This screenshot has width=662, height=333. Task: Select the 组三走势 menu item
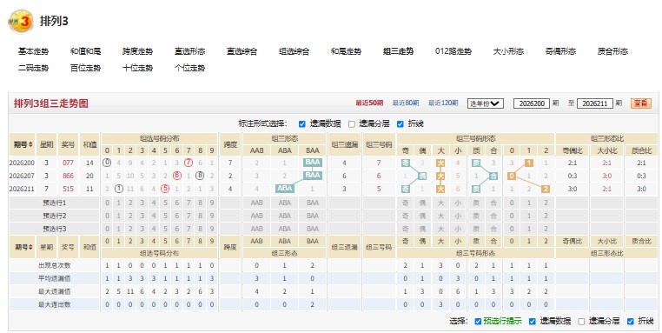pyautogui.click(x=398, y=51)
